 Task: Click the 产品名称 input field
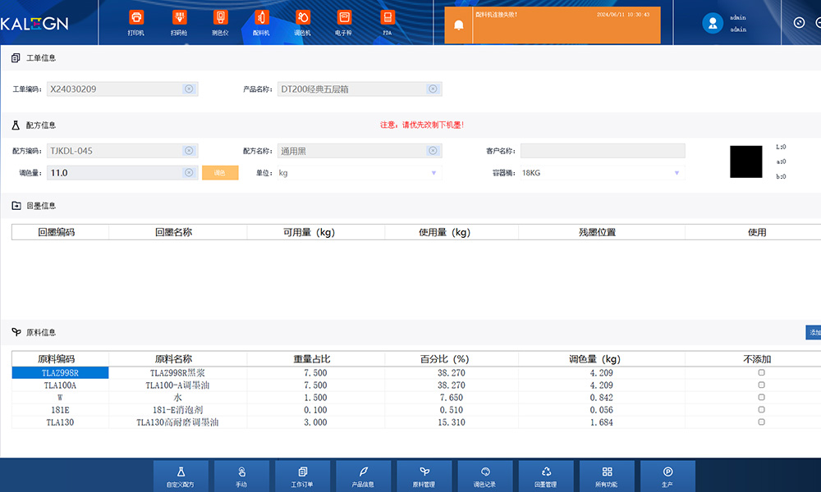click(360, 89)
